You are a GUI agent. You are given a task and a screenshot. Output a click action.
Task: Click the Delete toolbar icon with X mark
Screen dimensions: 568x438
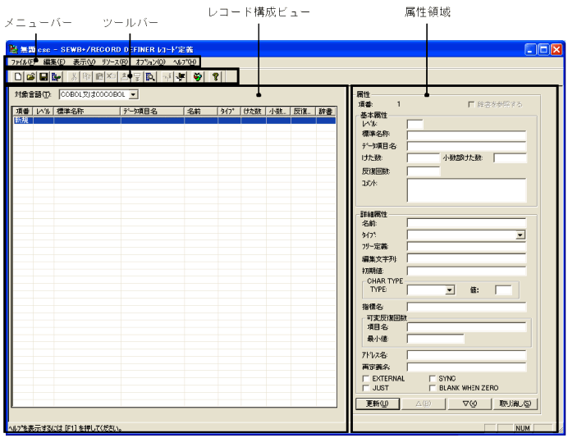[x=112, y=77]
